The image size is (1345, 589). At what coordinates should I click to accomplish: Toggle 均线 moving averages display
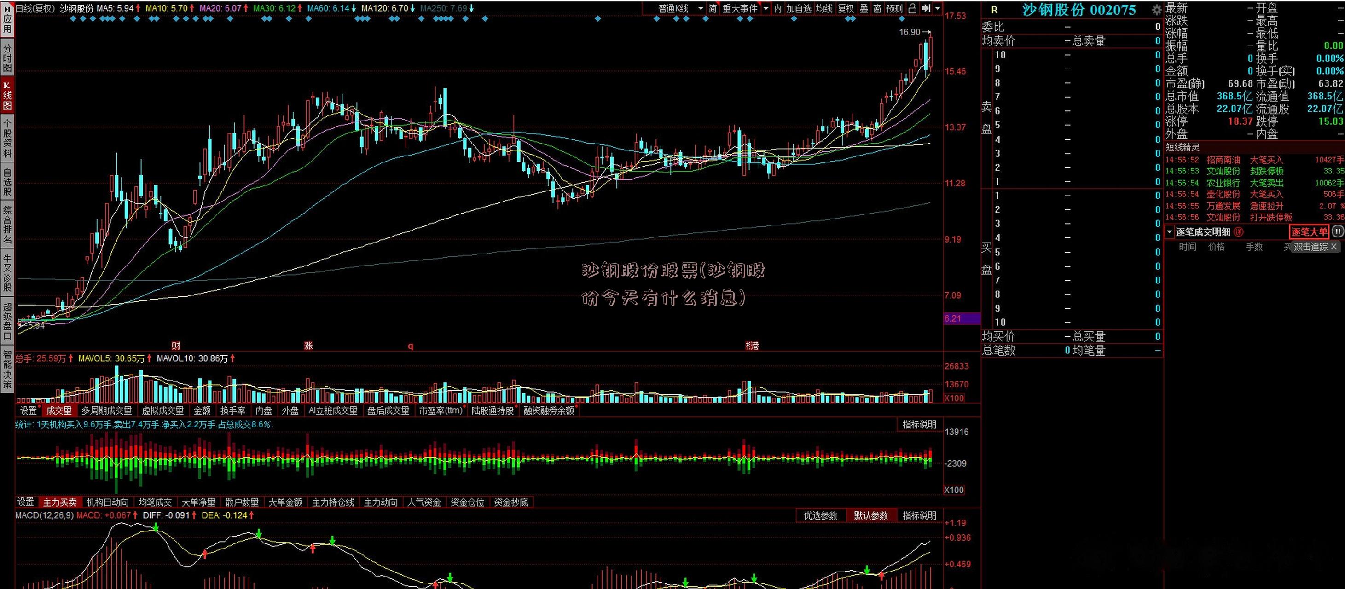pyautogui.click(x=824, y=8)
